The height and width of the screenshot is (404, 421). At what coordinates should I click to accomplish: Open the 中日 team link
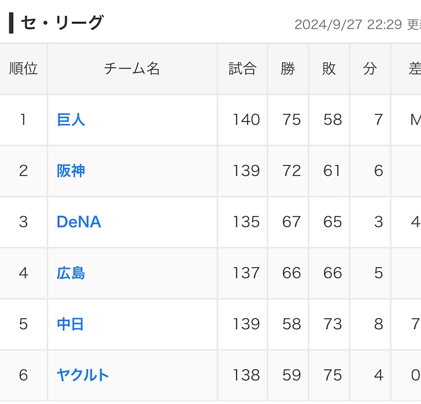(x=70, y=324)
